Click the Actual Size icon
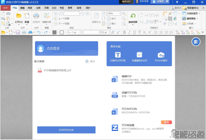Viewport: 206px width, 140px height. point(96,16)
